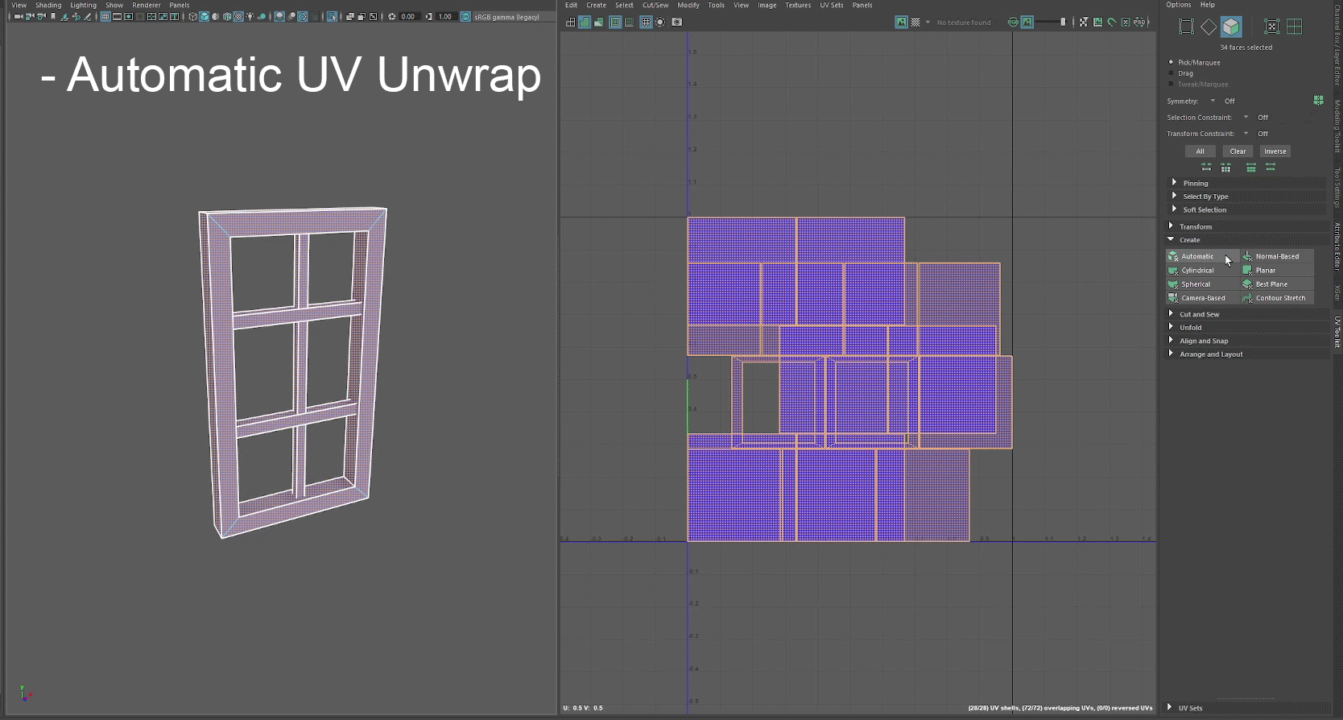
Task: Select face selection mode cube icon
Action: pos(1231,27)
